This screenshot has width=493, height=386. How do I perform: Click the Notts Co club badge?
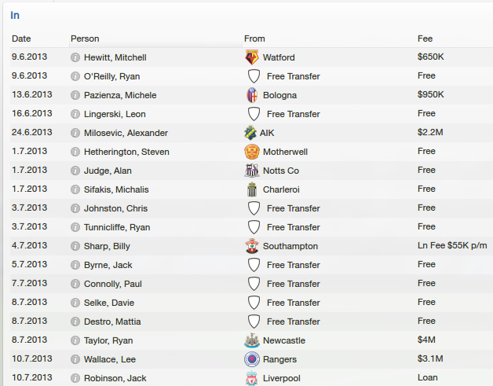point(252,171)
